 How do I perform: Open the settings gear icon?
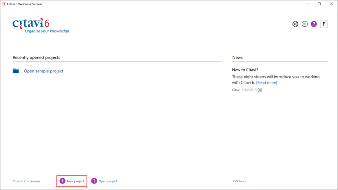click(295, 24)
